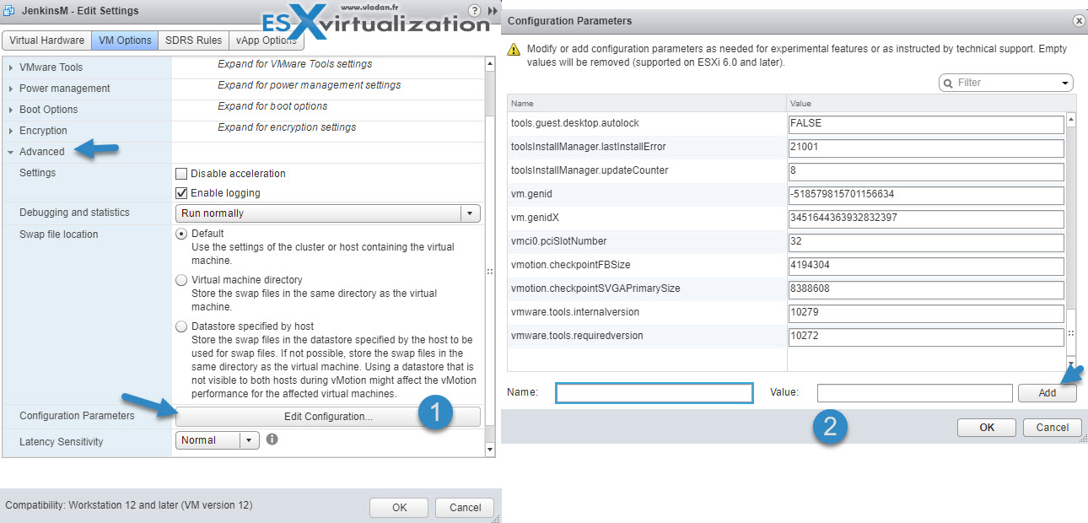Click the Edit Configuration button
Screen dimensions: 1088x523
[328, 417]
